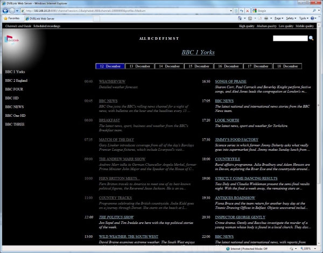The height and width of the screenshot is (253, 323).
Task: Open the WEATHERVIEW programme link
Action: pos(112,81)
